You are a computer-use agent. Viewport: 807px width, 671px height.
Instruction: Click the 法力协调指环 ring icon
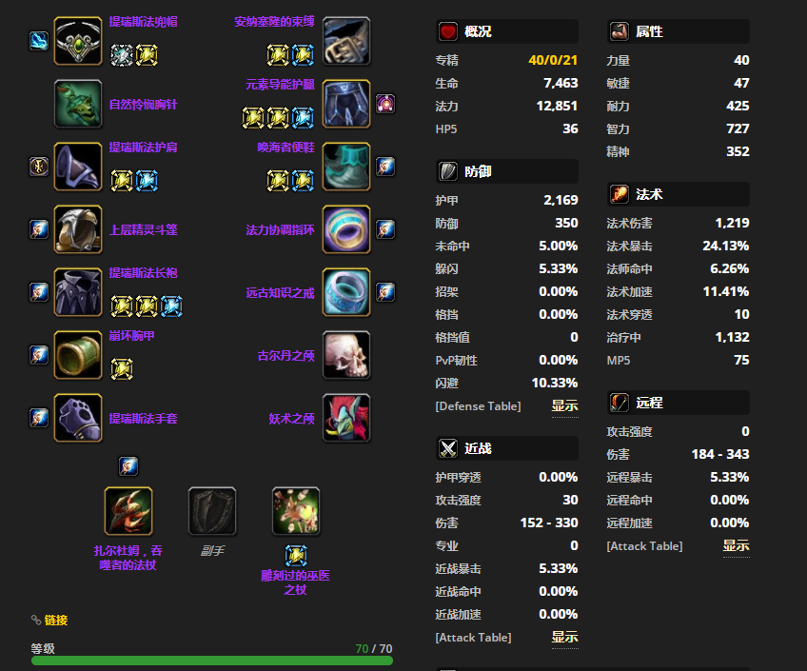coord(346,229)
